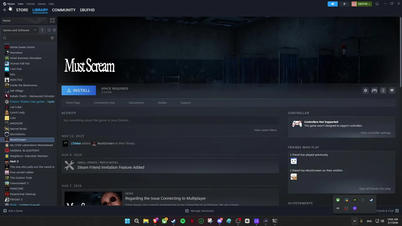Image resolution: width=402 pixels, height=226 pixels.
Task: Click Xbox icon in system tray popup
Action: pyautogui.click(x=338, y=200)
